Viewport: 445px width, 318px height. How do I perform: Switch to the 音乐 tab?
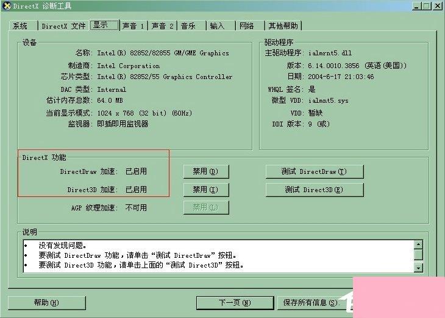pos(191,26)
